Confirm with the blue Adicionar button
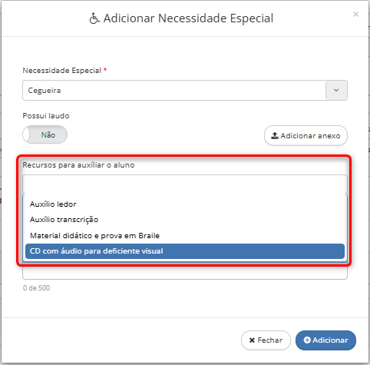370x365 pixels. tap(325, 340)
